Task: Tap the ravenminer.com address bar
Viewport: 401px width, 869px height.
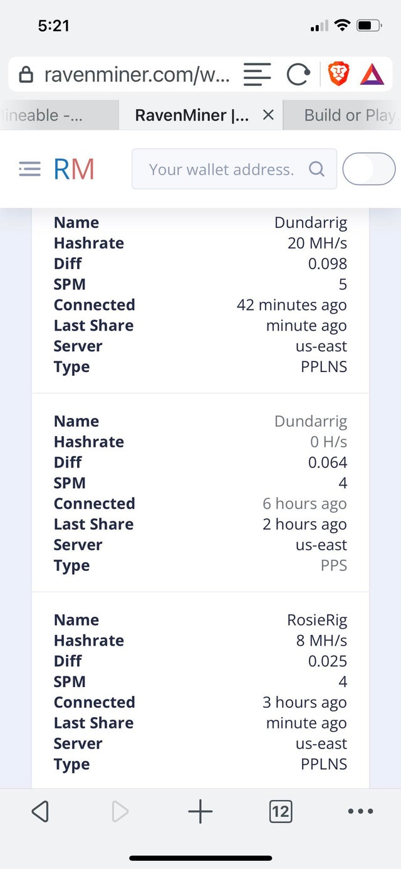Action: 137,75
